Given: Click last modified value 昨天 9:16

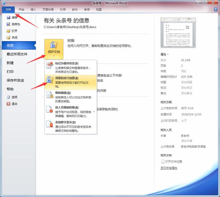Looking at the screenshot, I should click(x=187, y=108).
